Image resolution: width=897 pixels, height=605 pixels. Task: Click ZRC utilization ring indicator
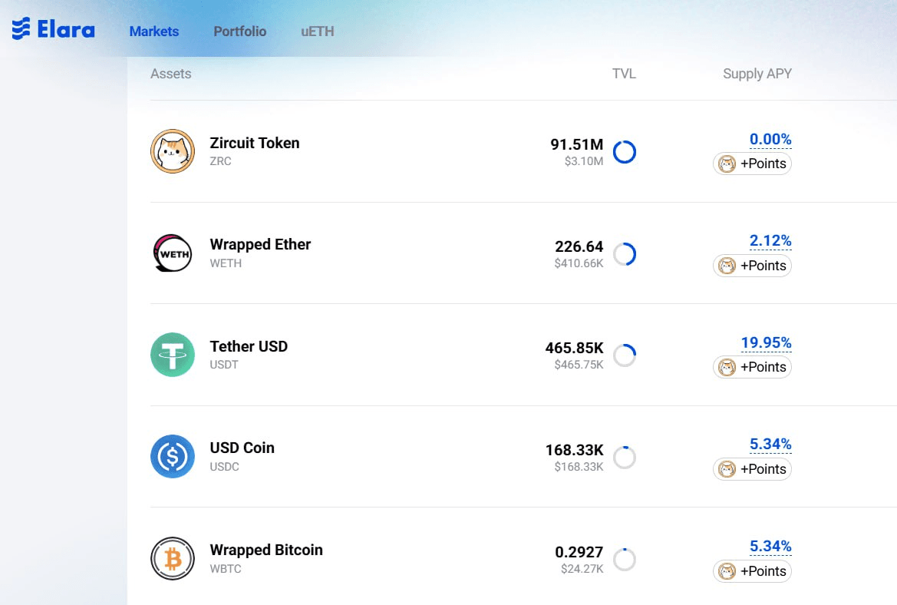coord(625,152)
